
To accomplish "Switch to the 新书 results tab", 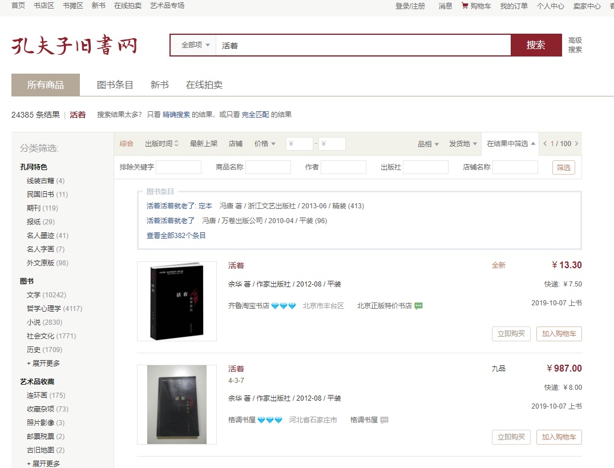I will pyautogui.click(x=159, y=85).
